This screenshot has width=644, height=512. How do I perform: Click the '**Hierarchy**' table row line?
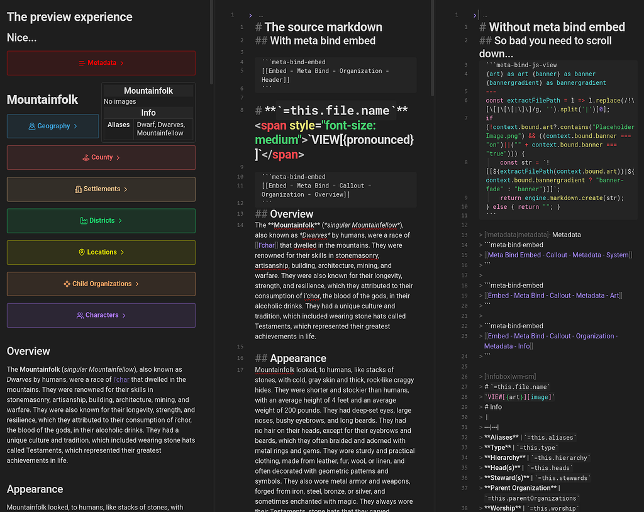(x=535, y=458)
